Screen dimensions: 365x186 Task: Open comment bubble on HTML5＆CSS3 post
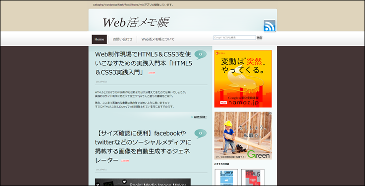point(201,54)
